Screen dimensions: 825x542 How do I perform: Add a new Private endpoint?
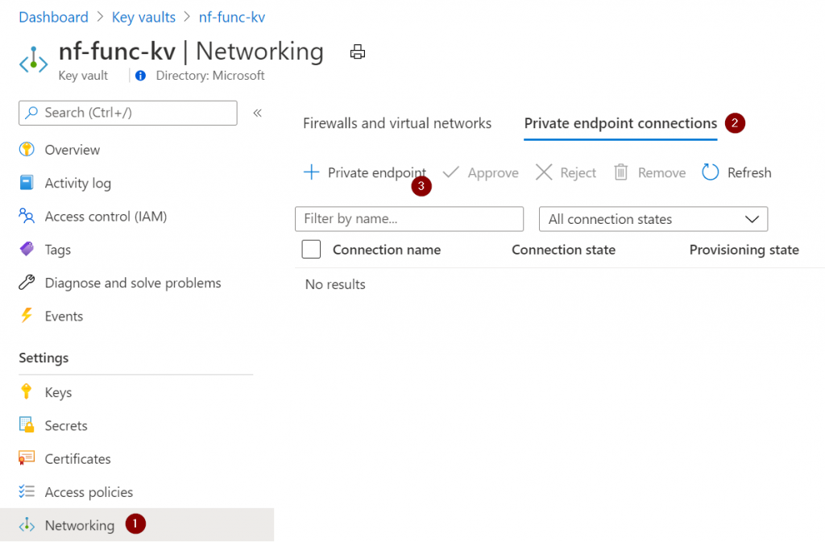(x=365, y=172)
